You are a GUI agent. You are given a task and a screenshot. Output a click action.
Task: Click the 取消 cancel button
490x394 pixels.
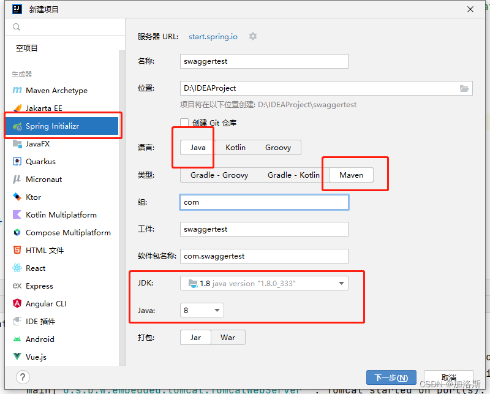449,377
